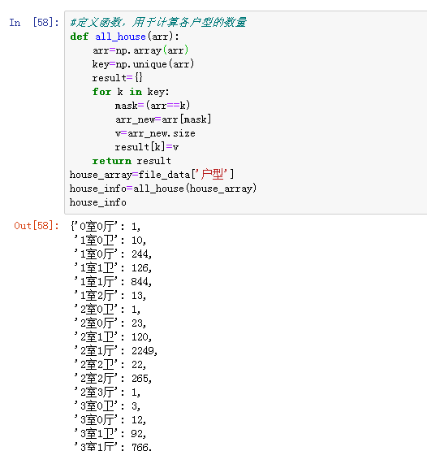Click the last house_info line in cell
Viewport: 427px width, 451px height.
[x=98, y=202]
